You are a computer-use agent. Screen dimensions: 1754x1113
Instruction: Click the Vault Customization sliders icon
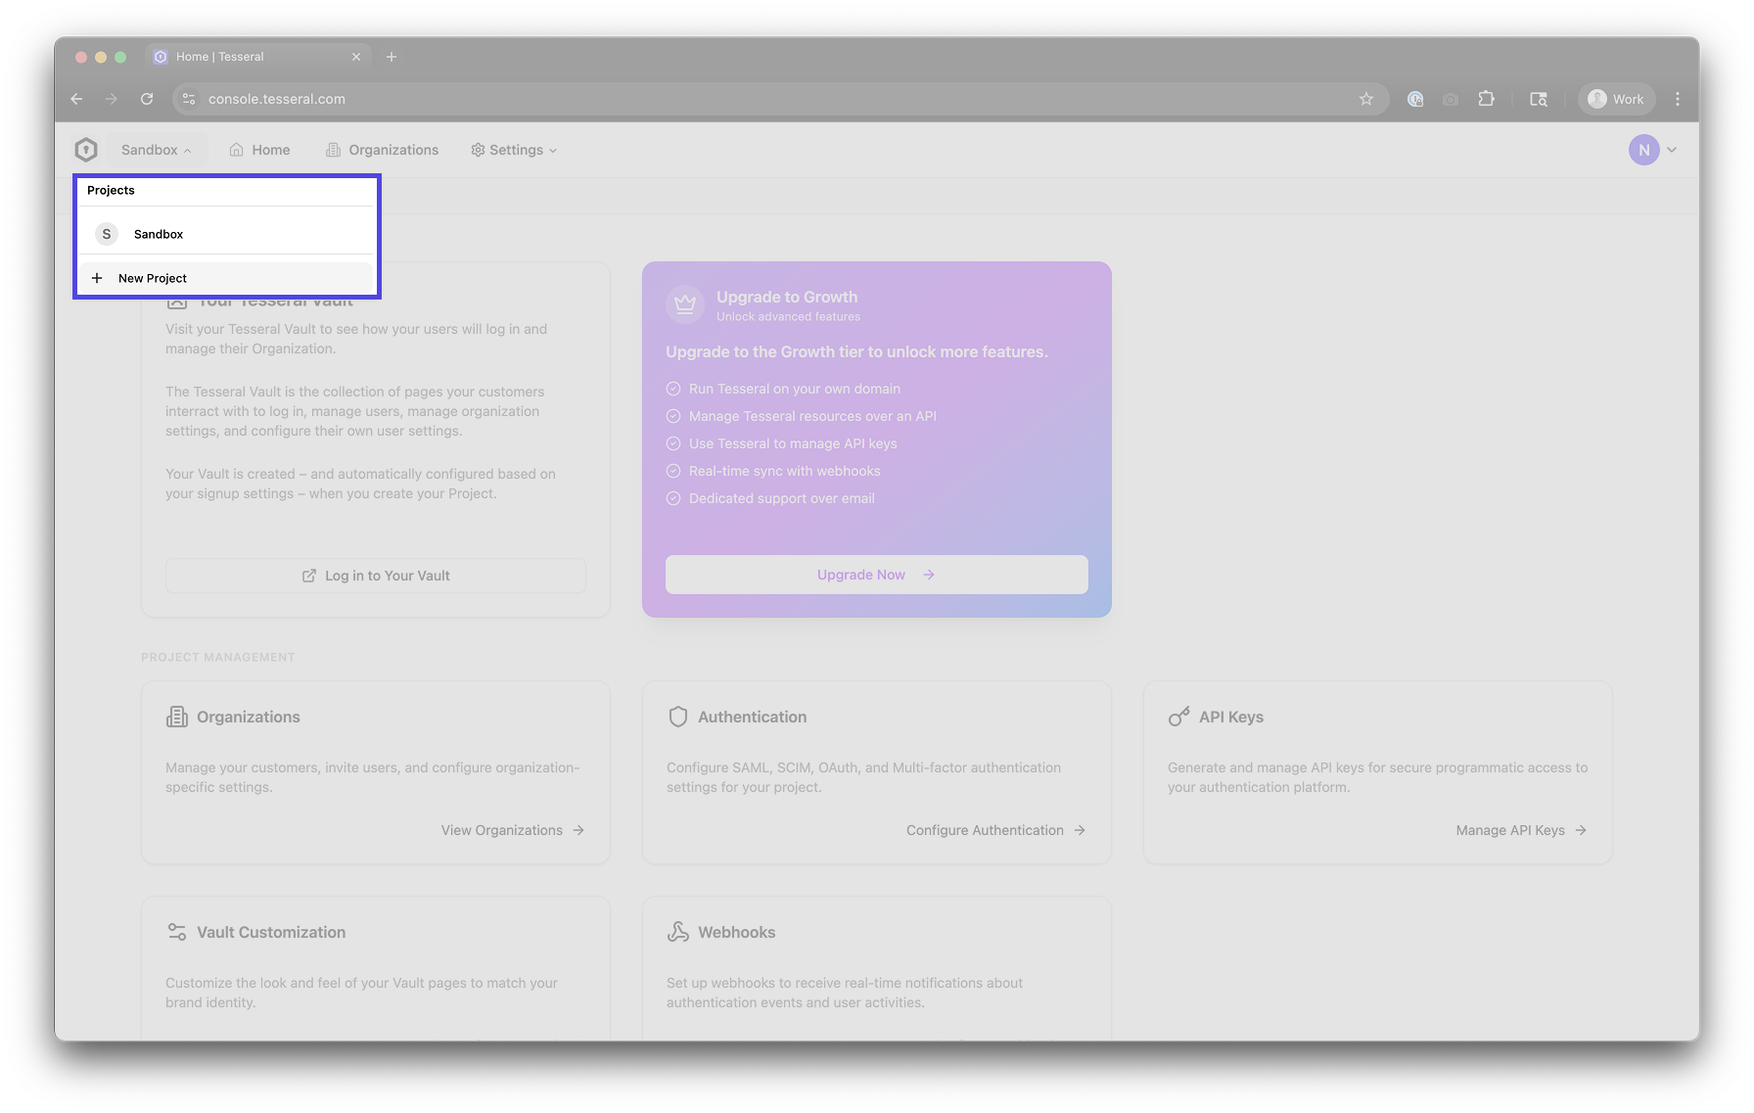[177, 932]
